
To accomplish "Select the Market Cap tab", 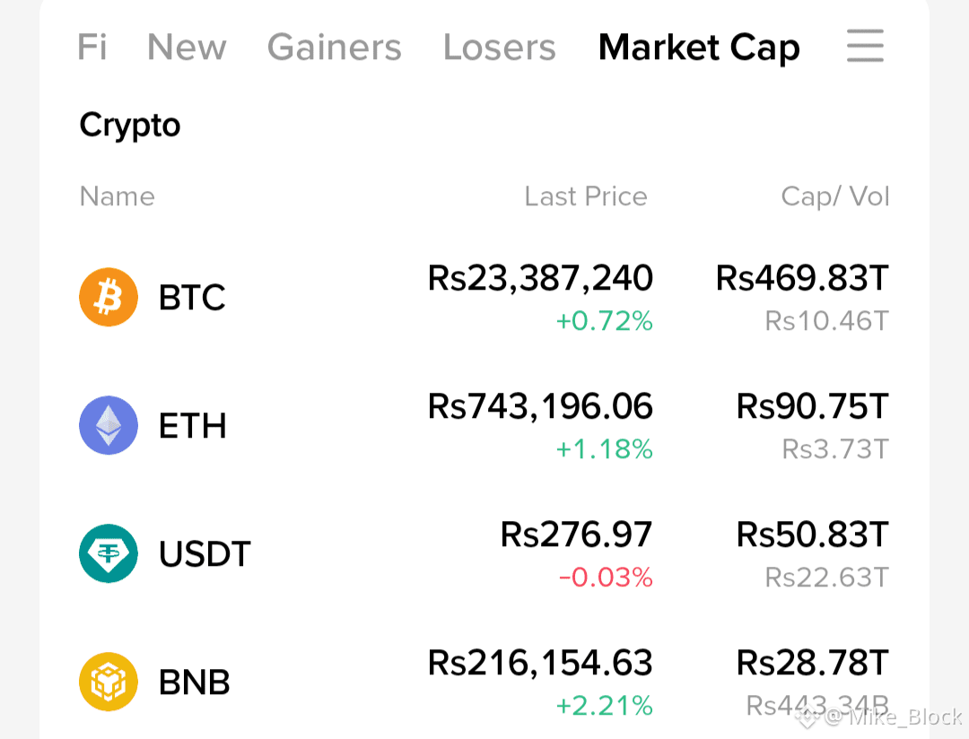I will tap(700, 48).
